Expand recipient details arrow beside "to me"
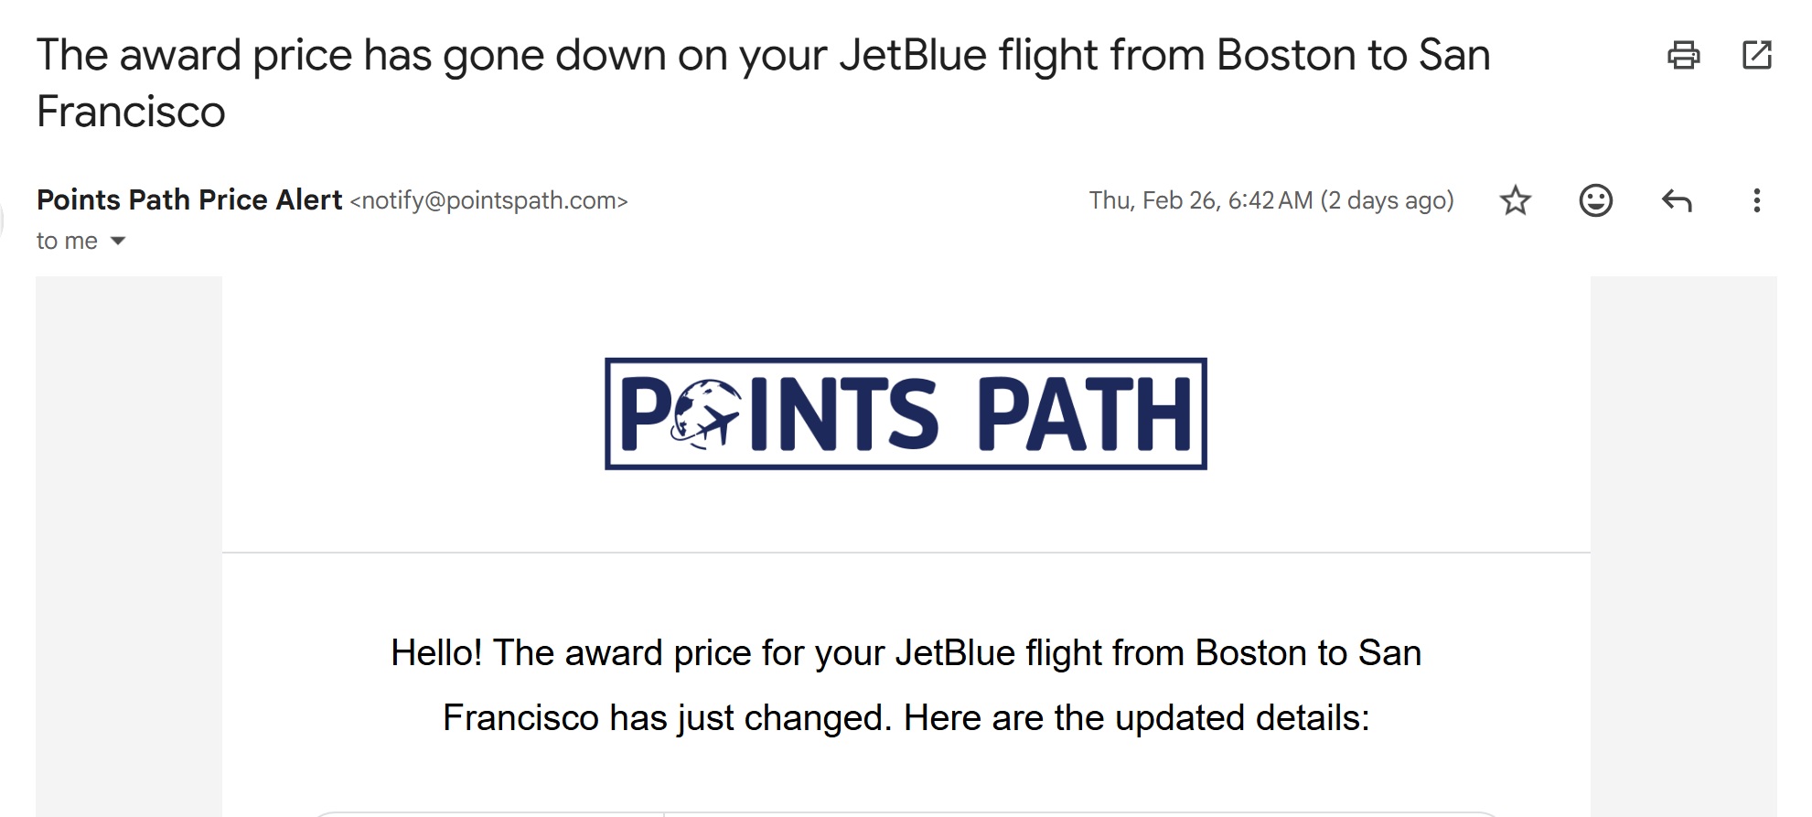 (x=118, y=242)
